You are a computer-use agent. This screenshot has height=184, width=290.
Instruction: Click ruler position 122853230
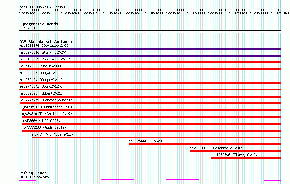(49, 13)
